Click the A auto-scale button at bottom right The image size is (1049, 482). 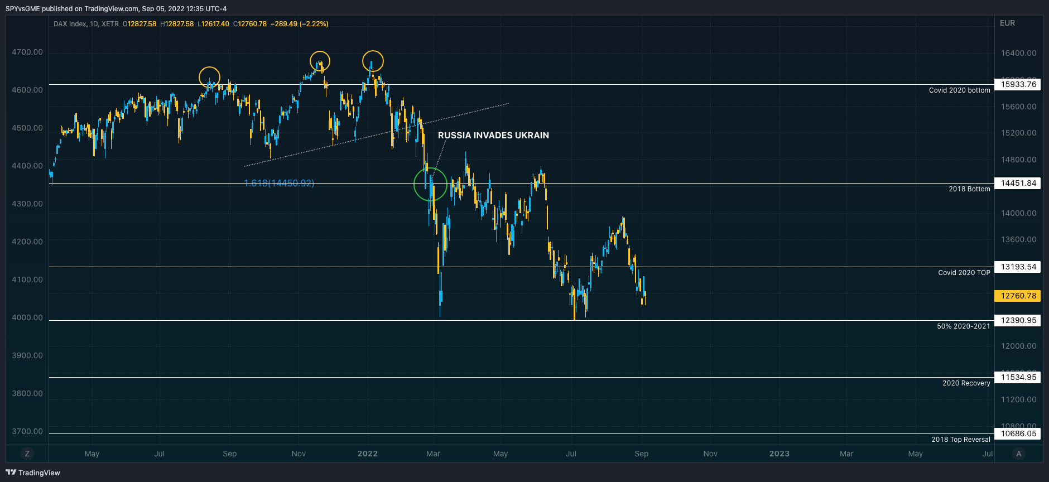click(1018, 454)
